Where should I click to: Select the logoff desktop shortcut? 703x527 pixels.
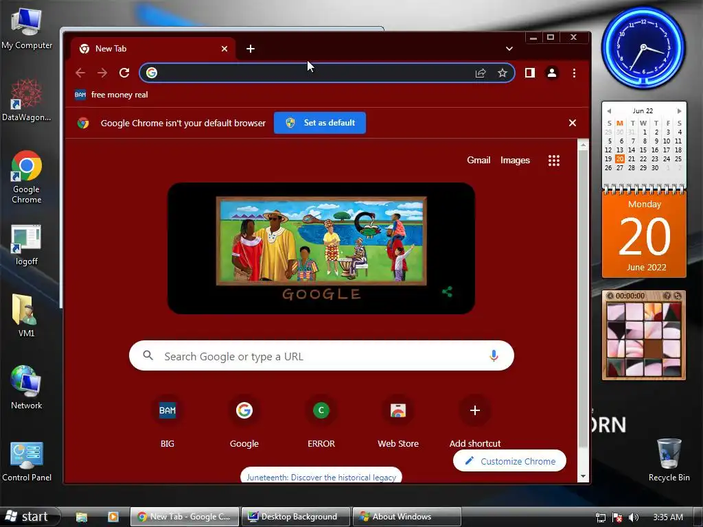pos(27,245)
